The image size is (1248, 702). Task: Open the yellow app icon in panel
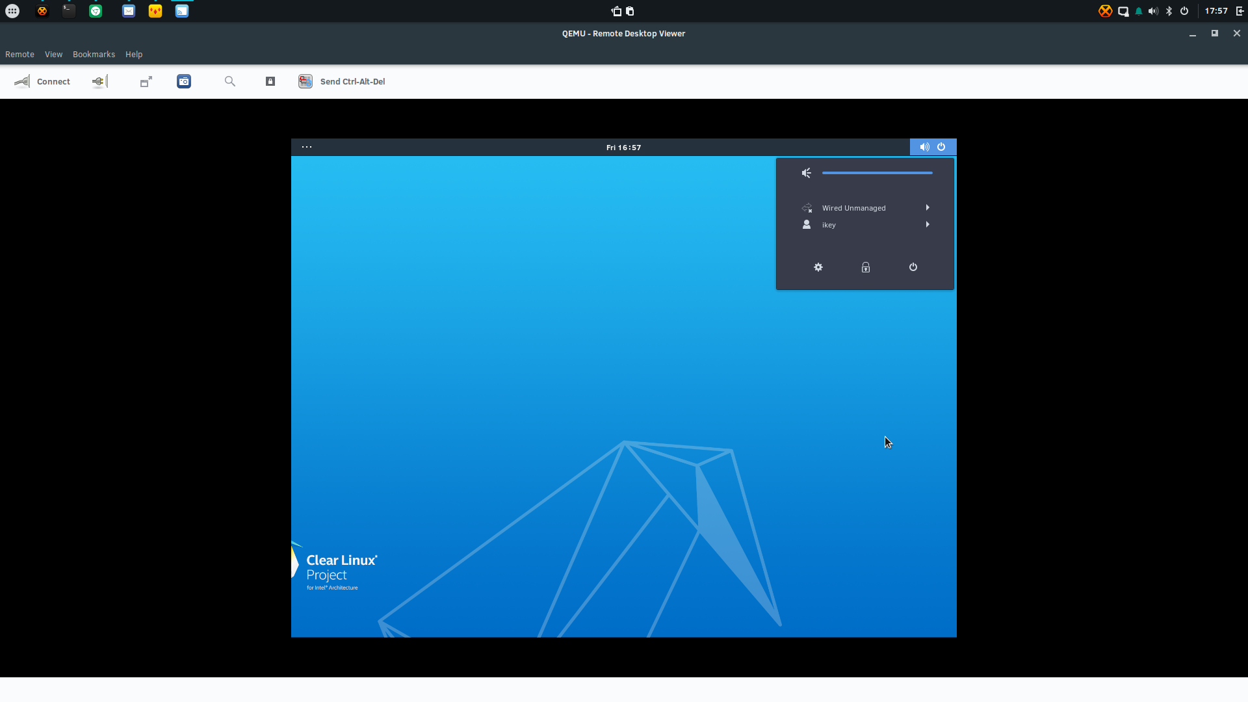[155, 11]
